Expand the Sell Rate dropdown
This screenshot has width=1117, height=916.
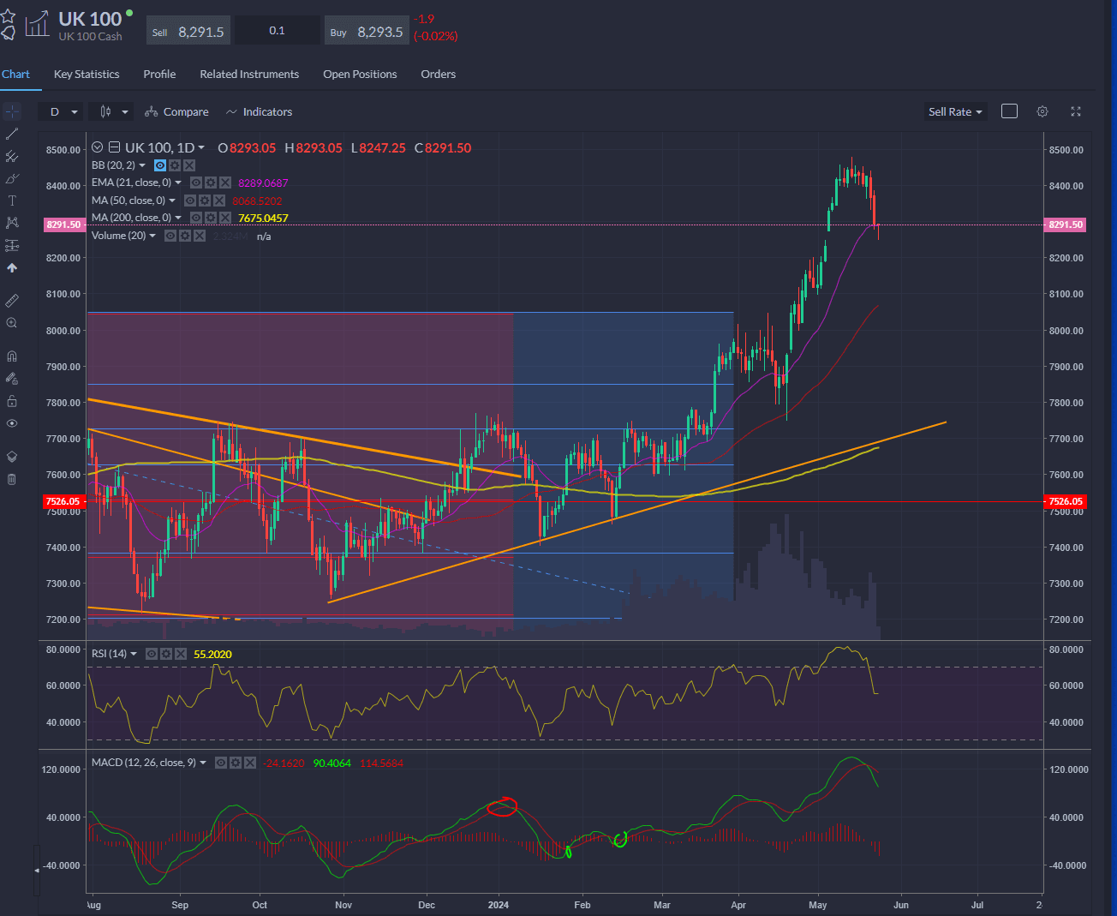tap(955, 111)
